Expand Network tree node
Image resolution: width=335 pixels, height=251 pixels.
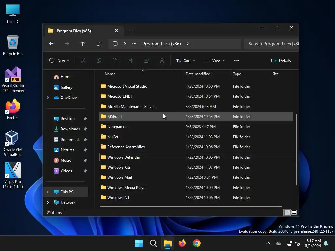coord(48,202)
